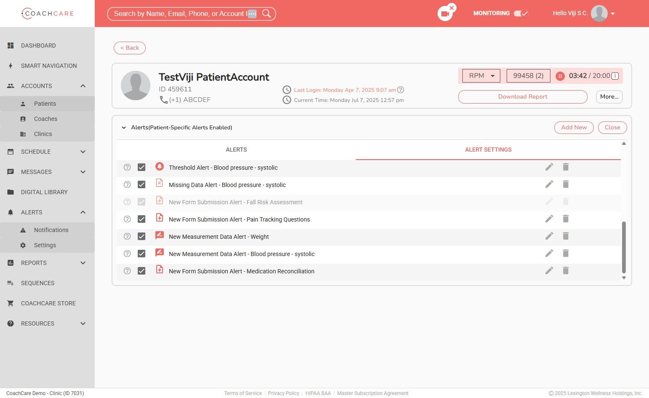
Task: Click the video call camera icon
Action: pos(445,13)
